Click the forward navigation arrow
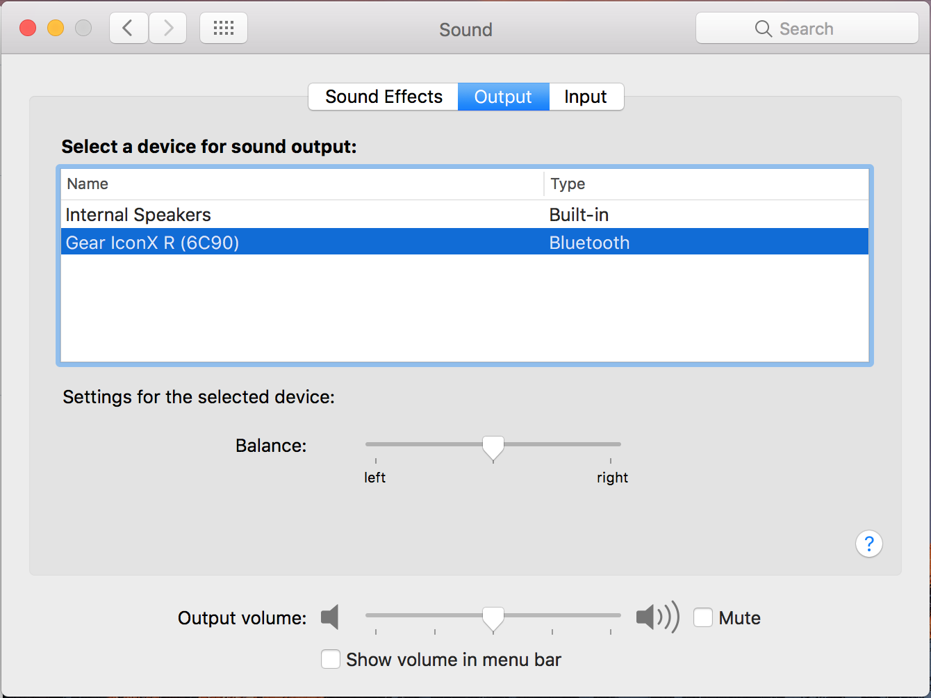The height and width of the screenshot is (698, 931). coord(168,29)
